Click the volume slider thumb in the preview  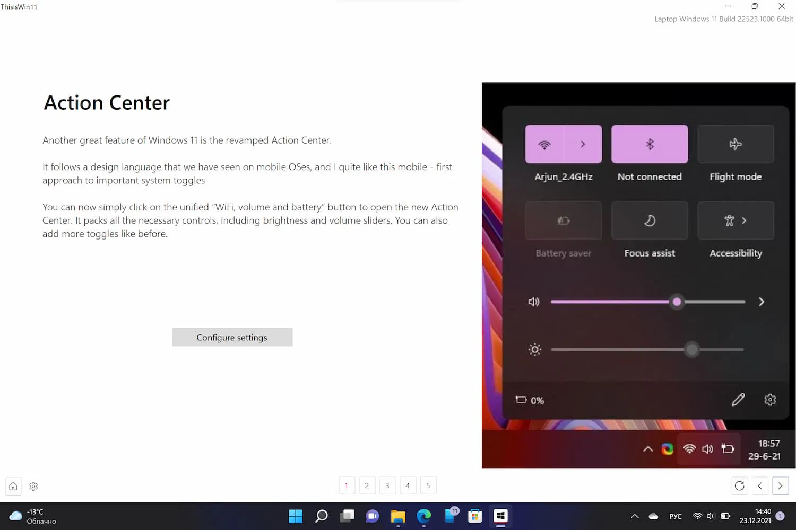point(677,302)
